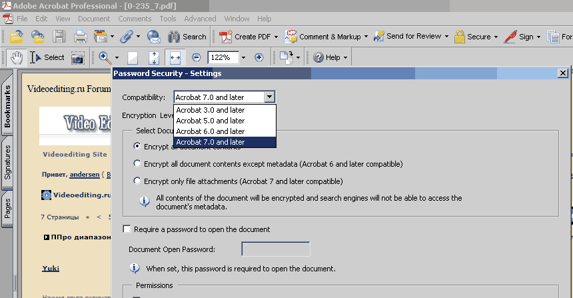Open the Advanced menu

(x=200, y=19)
